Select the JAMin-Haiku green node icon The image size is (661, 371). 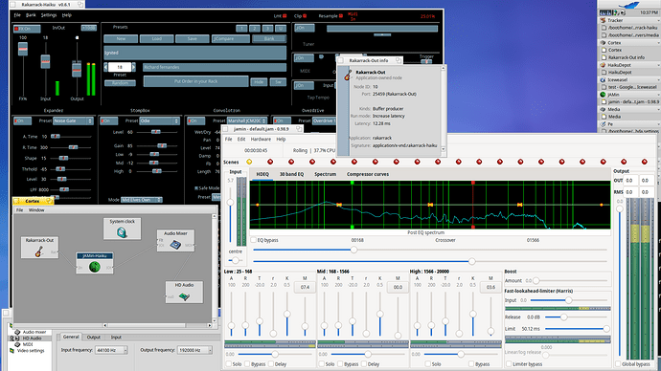coord(95,267)
